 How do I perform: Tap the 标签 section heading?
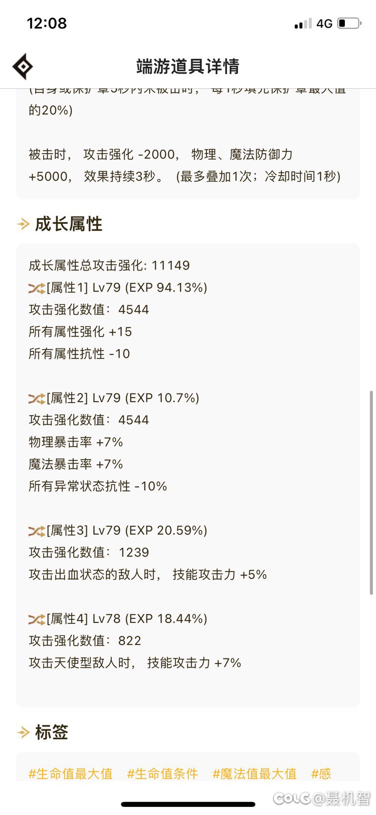tap(52, 733)
